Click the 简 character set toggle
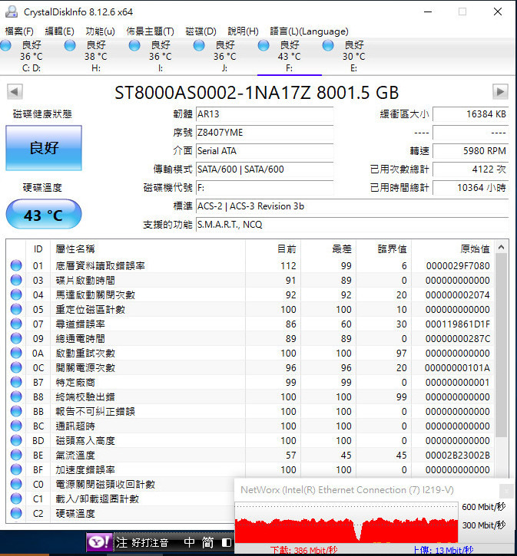 tap(208, 542)
